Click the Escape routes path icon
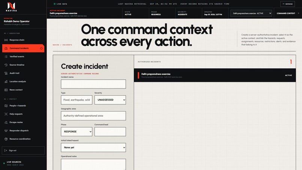Screen dimensions: 302x170 coord(6,122)
